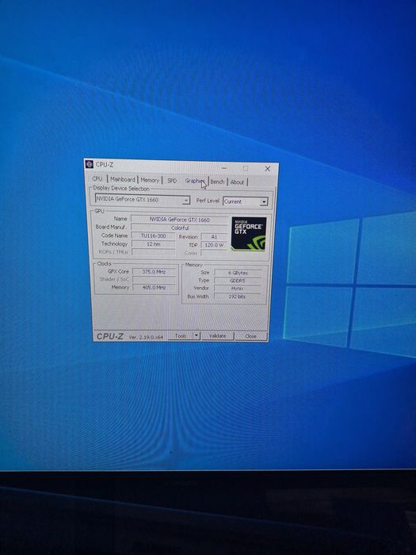416x555 pixels.
Task: Click the Validate button
Action: 217,336
